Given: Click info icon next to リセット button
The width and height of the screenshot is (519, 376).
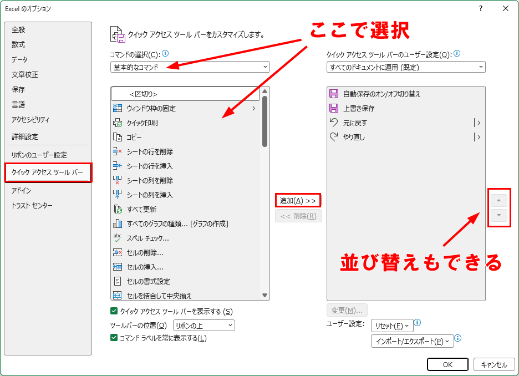Looking at the screenshot, I should (x=418, y=322).
